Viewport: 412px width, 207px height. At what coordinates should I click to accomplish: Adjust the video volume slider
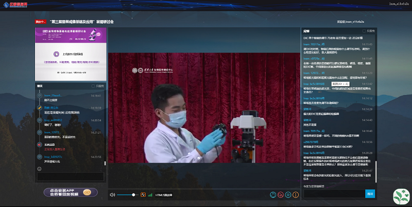pos(133,195)
